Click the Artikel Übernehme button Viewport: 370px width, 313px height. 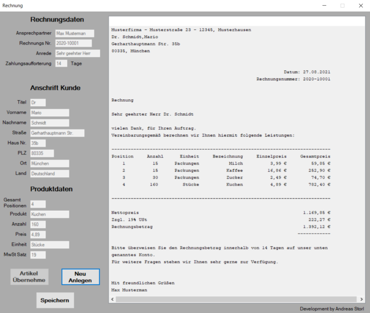[29, 276]
